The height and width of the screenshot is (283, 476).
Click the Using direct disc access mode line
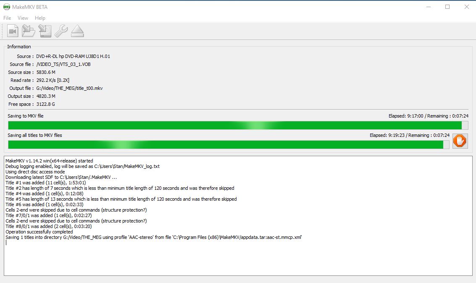point(35,172)
